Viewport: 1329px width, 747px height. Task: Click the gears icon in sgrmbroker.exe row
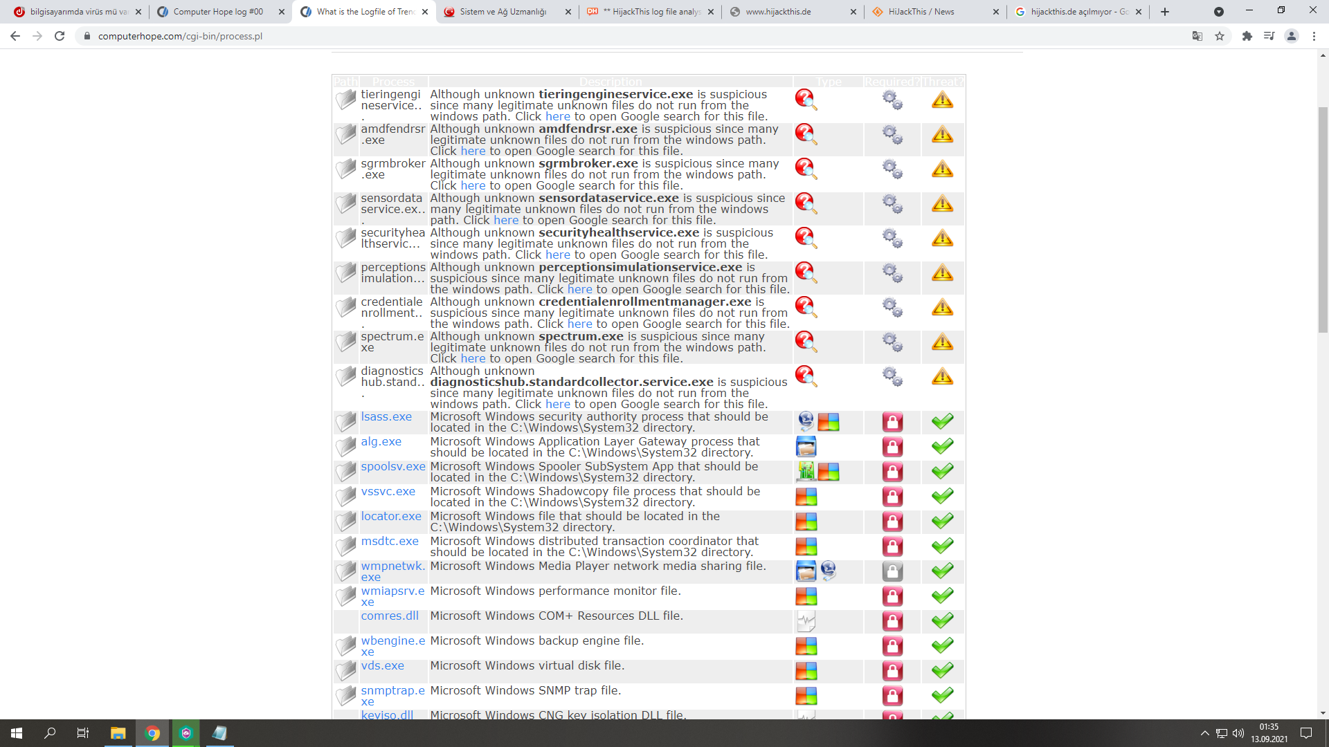892,169
